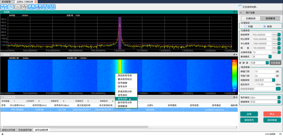This screenshot has width=283, height=136.
Task: Activate the center peak marker icon
Action: coord(32,7)
